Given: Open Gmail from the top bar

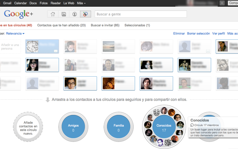Looking at the screenshot, I should coord(7,3).
